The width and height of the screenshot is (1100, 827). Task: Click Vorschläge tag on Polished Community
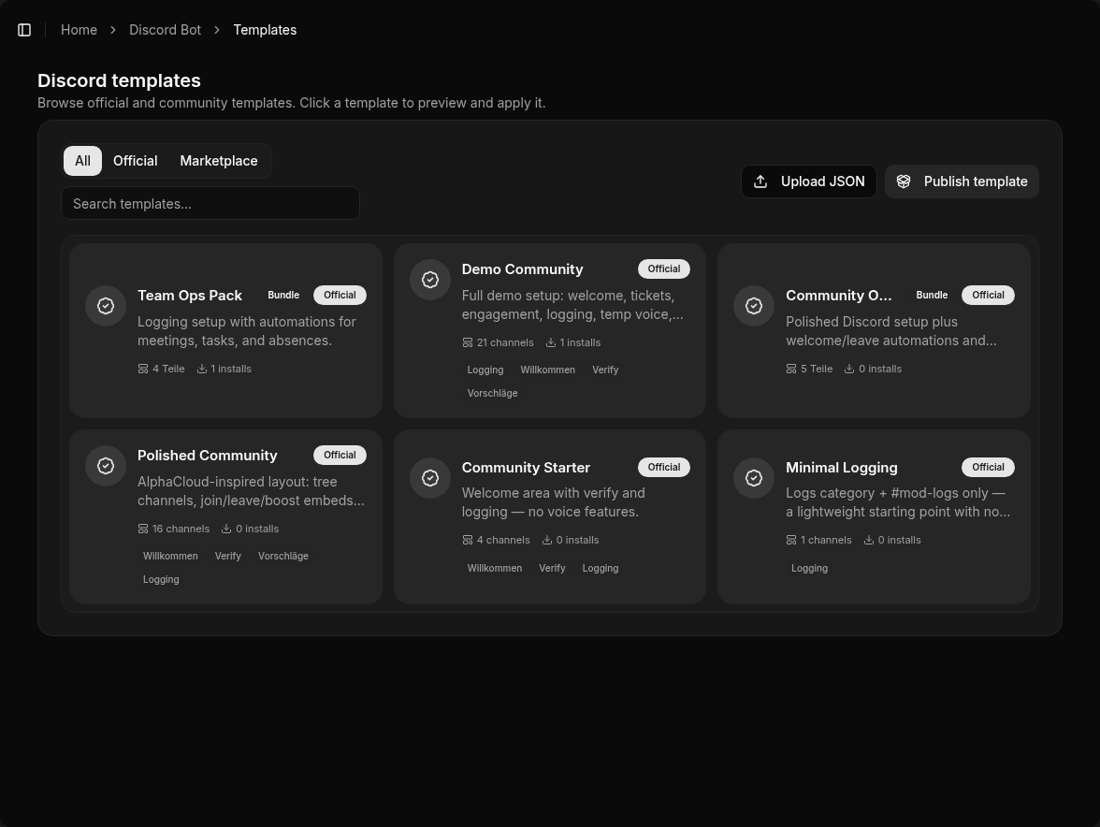pyautogui.click(x=283, y=557)
